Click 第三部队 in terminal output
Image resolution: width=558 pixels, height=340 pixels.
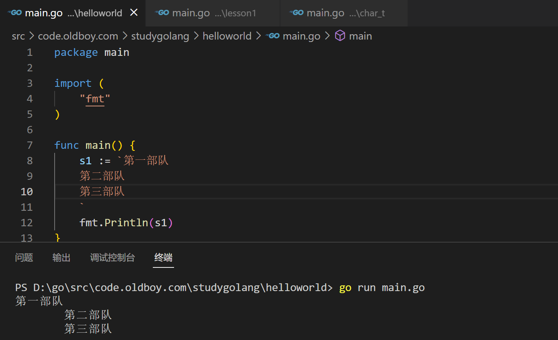pyautogui.click(x=88, y=329)
